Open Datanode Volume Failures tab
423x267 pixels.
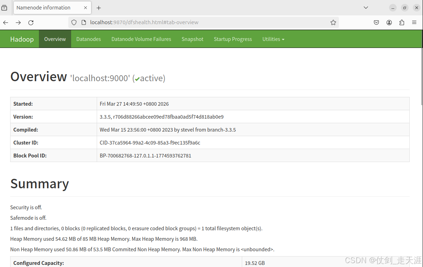(141, 39)
